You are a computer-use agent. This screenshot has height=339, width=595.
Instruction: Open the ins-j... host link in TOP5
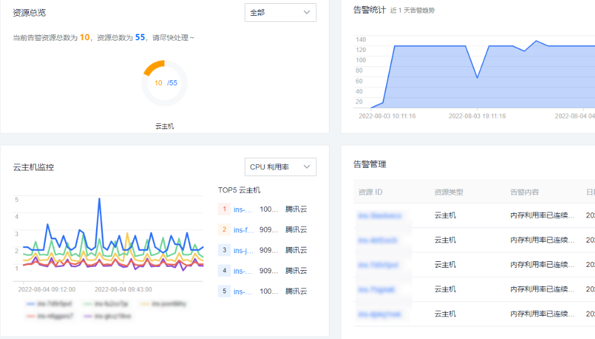click(x=244, y=251)
